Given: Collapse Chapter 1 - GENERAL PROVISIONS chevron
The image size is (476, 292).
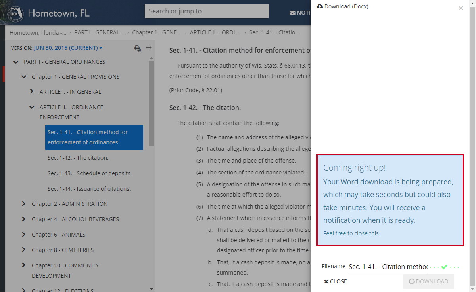Looking at the screenshot, I should pos(24,77).
